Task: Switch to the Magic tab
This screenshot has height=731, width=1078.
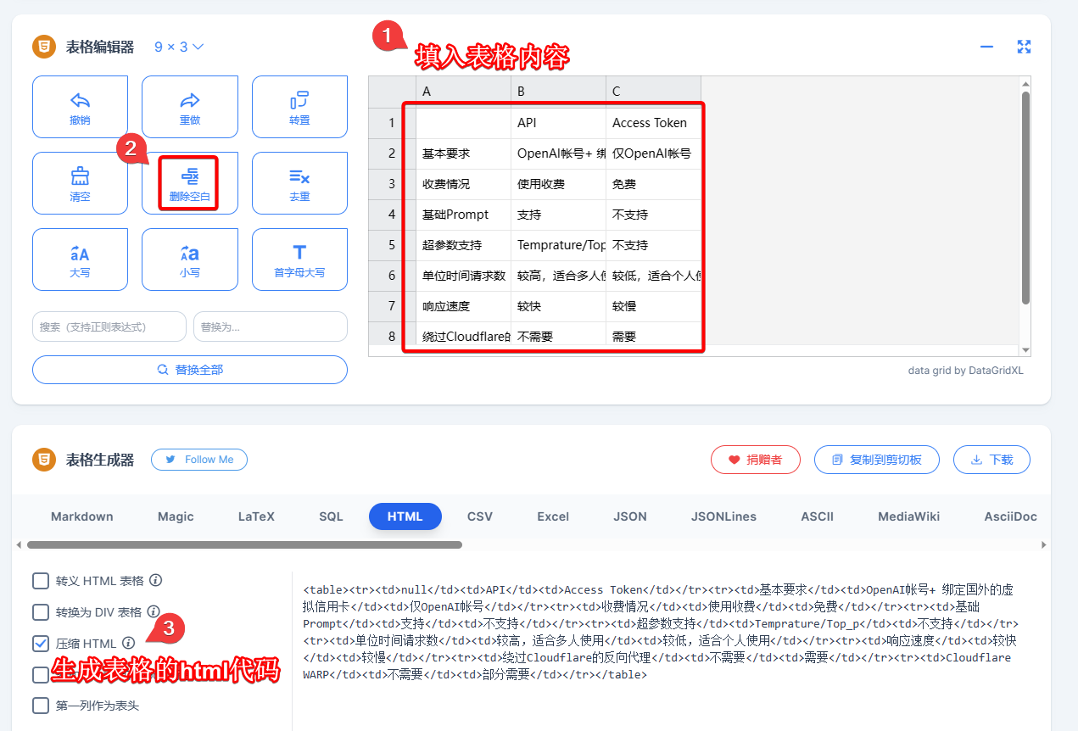Action: pos(176,516)
